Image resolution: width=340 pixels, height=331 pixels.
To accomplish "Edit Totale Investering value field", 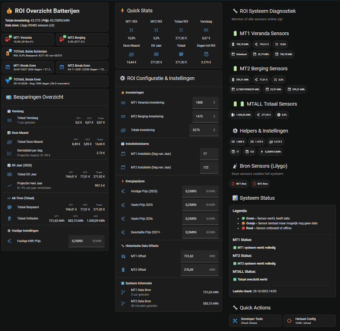I will [x=204, y=130].
